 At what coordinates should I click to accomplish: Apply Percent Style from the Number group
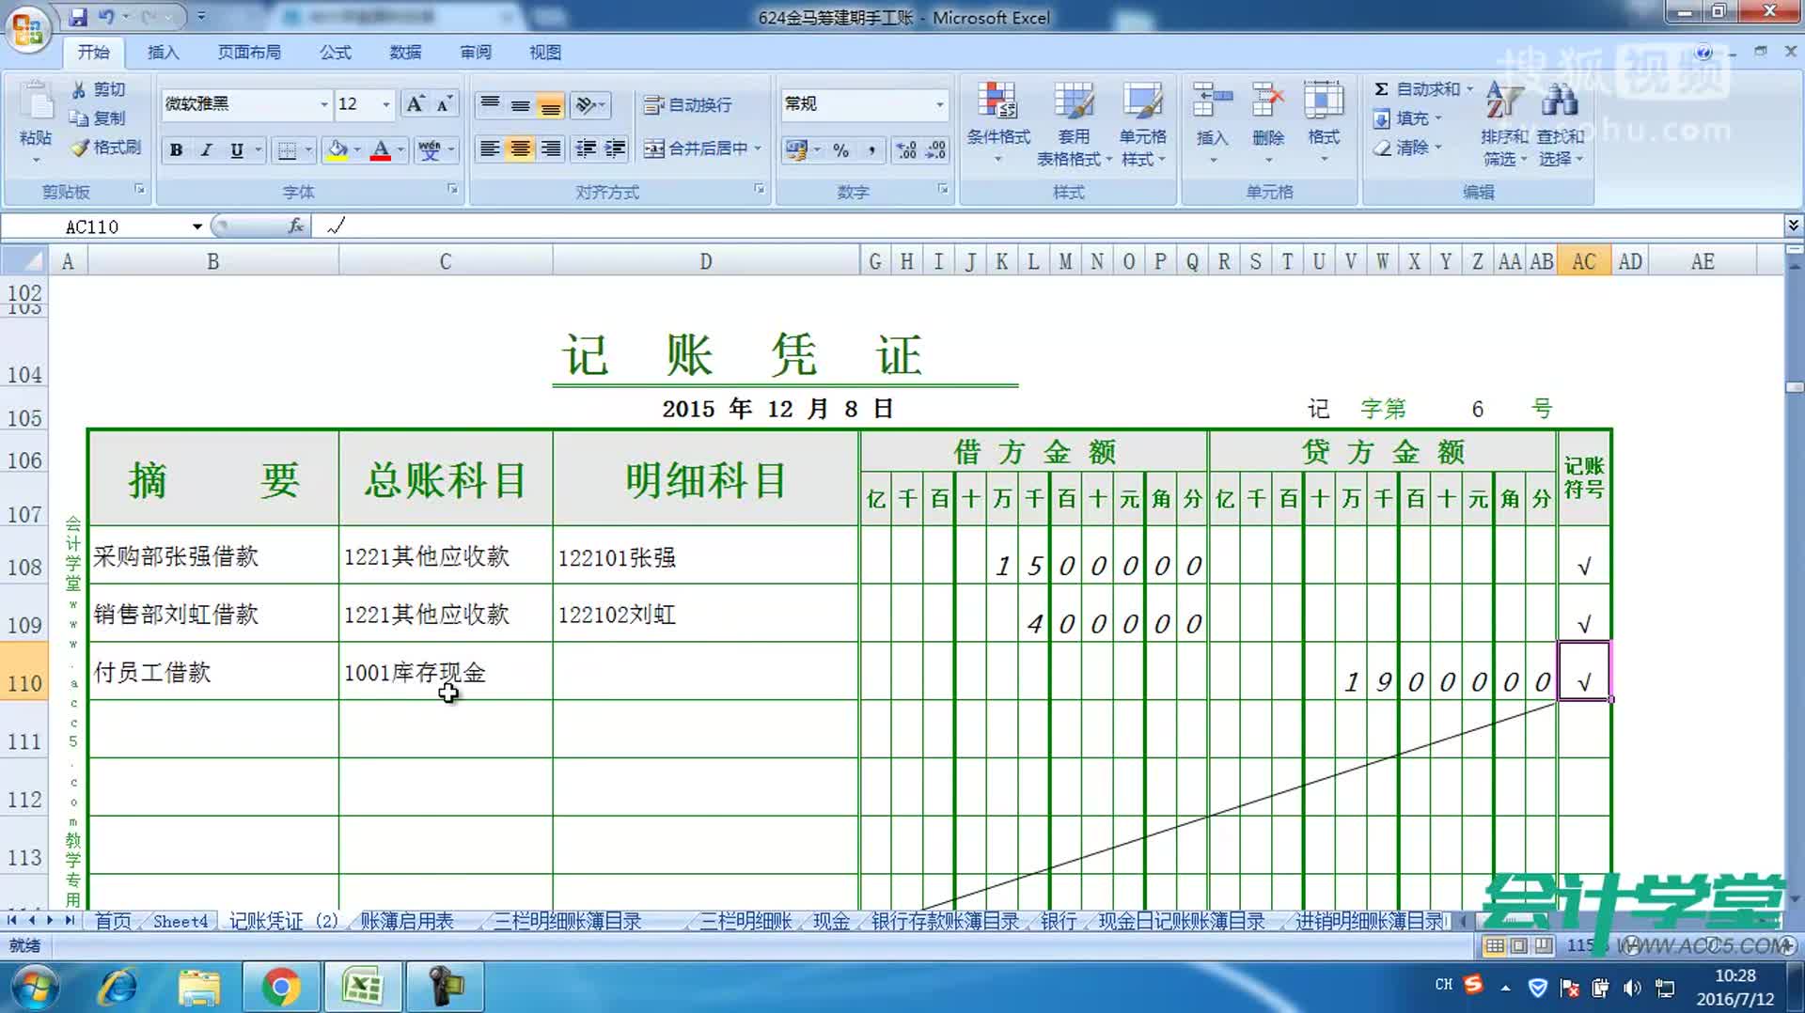tap(841, 150)
